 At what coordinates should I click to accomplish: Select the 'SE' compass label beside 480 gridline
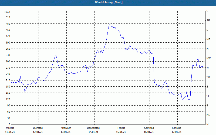pyautogui.click(x=208, y=21)
